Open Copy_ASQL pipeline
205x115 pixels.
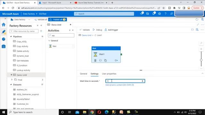[22, 42]
